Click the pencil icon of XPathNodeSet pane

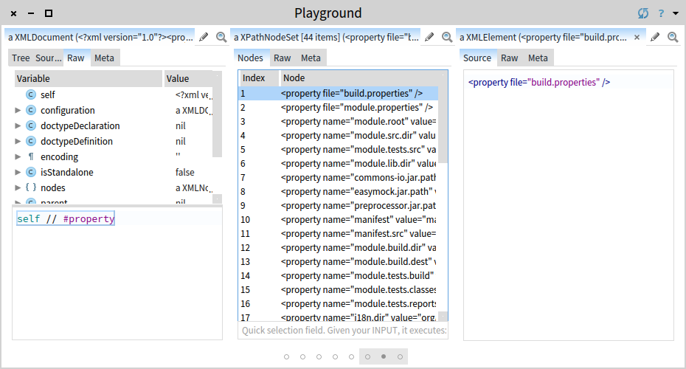429,37
